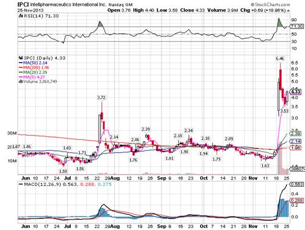Click the 0.563 MACD tag on right axis
305x230 pixels.
pos(297,184)
